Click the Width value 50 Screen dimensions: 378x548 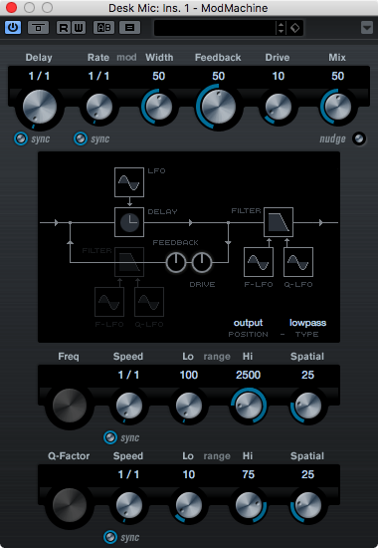158,76
